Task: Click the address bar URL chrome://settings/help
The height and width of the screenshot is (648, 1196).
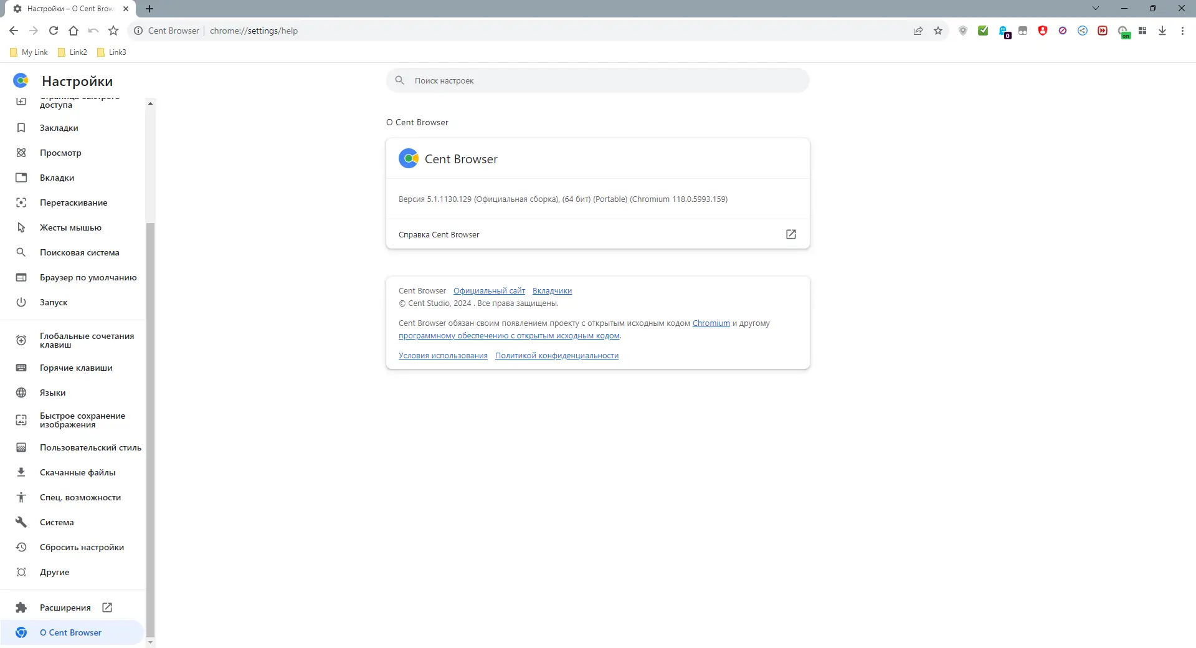Action: pos(254,31)
